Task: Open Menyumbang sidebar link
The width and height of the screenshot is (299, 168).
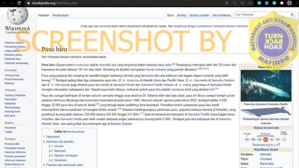Action: click(x=12, y=107)
